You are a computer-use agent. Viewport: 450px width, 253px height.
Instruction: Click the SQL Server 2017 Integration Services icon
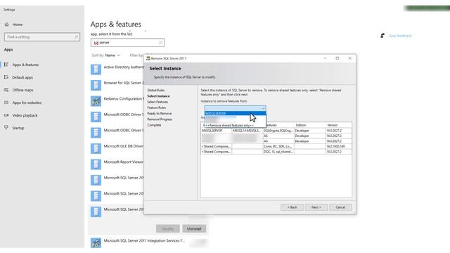pyautogui.click(x=96, y=242)
